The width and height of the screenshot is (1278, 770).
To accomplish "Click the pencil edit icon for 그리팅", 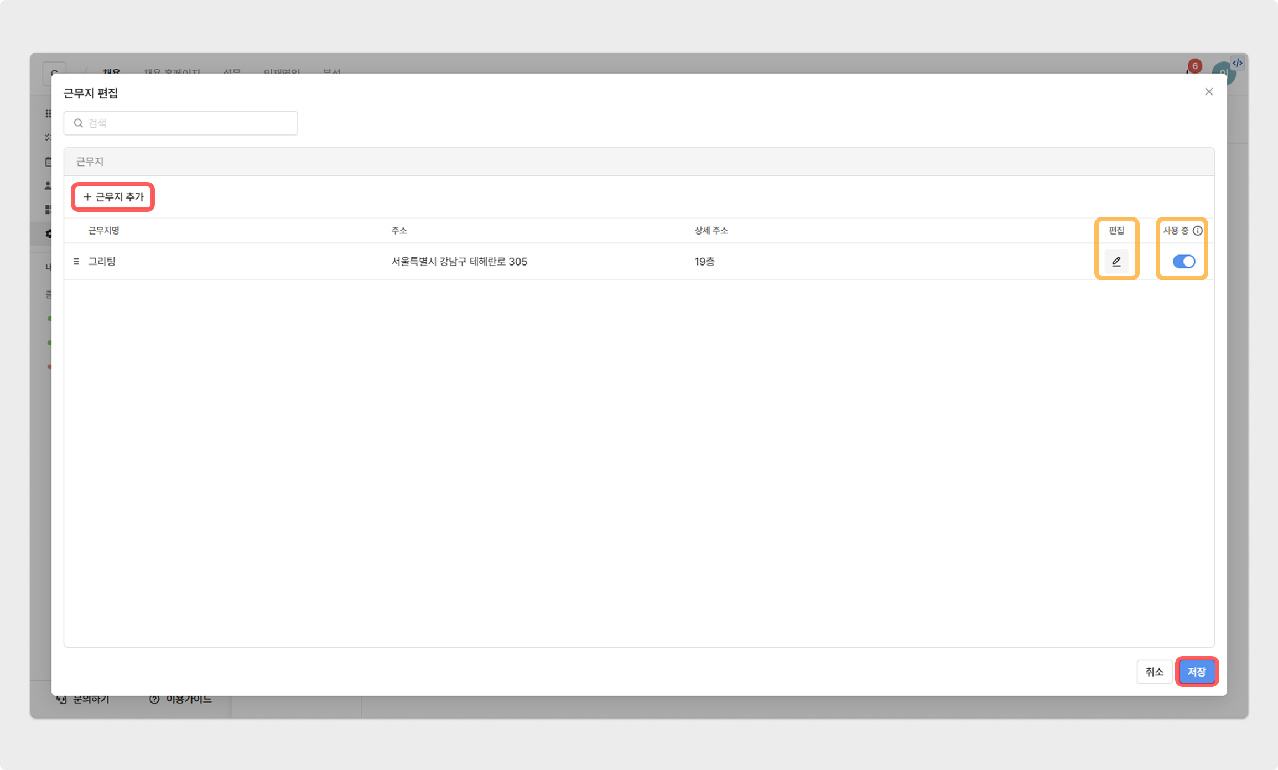I will (x=1116, y=262).
